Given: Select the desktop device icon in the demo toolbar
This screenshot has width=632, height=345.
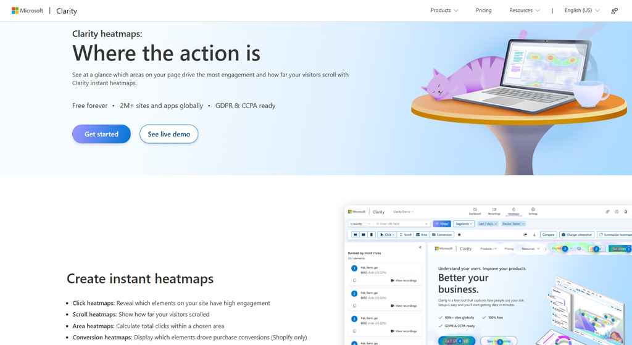Looking at the screenshot, I should [355, 235].
